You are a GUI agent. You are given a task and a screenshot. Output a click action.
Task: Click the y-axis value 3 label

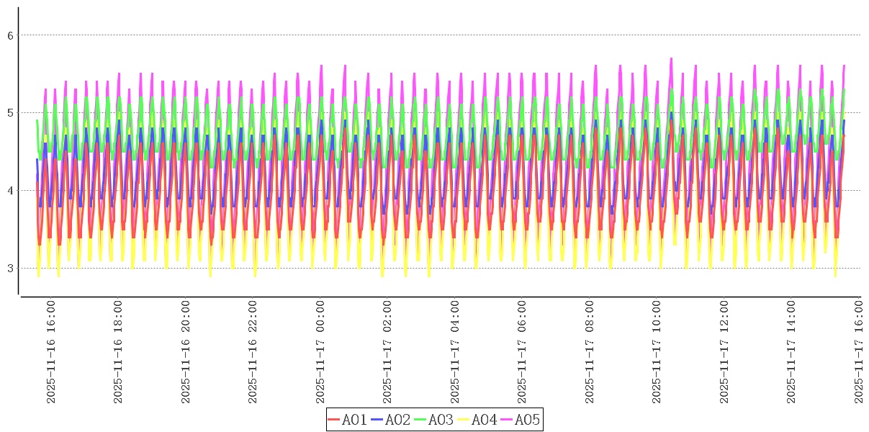[10, 269]
